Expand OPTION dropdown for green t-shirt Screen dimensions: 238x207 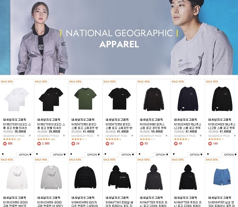93,155
